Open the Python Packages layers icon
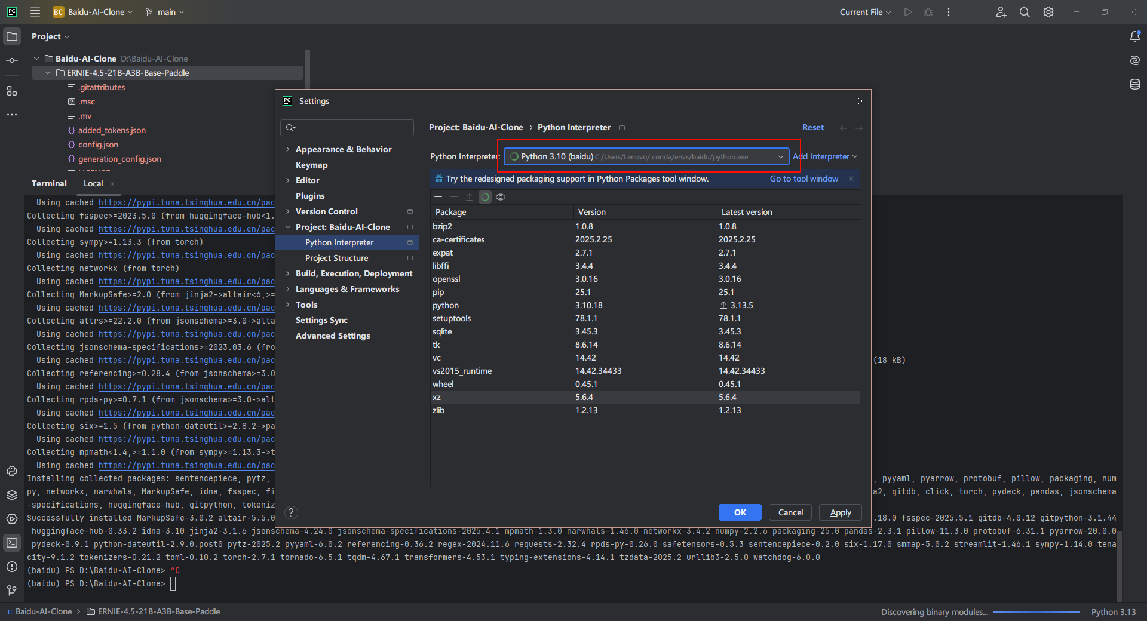Screen dimensions: 1147x621 (x=12, y=495)
